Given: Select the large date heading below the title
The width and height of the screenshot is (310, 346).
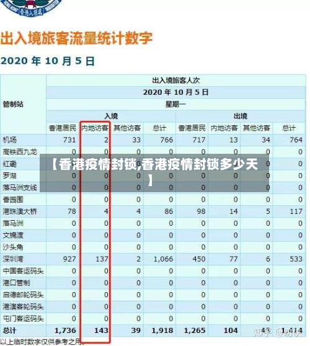Looking at the screenshot, I should coord(48,61).
